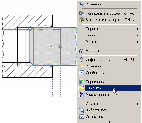The image size is (142, 123).
Task: Click the open folder icon
Action: (x=82, y=88)
